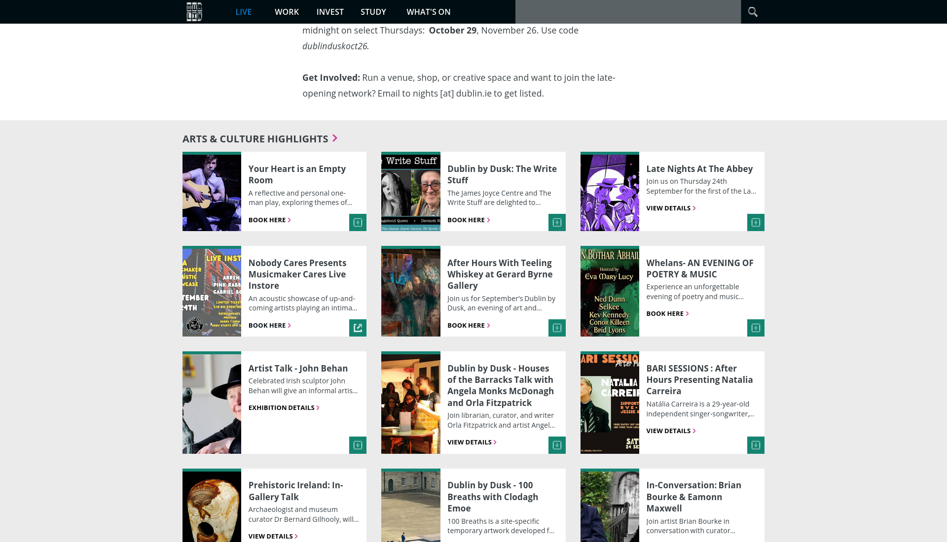Click the 100 Breaths with Clodagh Emoe title
The width and height of the screenshot is (947, 542).
click(x=493, y=497)
